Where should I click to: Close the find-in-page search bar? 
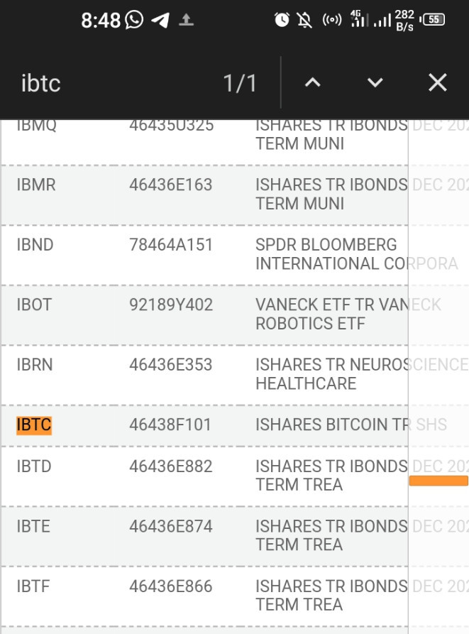pos(438,82)
